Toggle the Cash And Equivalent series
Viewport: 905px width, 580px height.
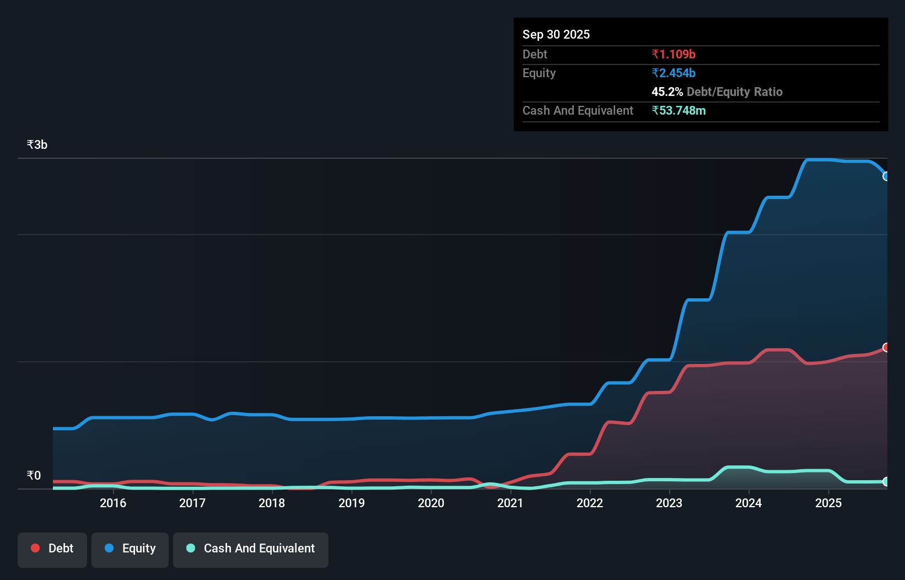click(x=251, y=549)
